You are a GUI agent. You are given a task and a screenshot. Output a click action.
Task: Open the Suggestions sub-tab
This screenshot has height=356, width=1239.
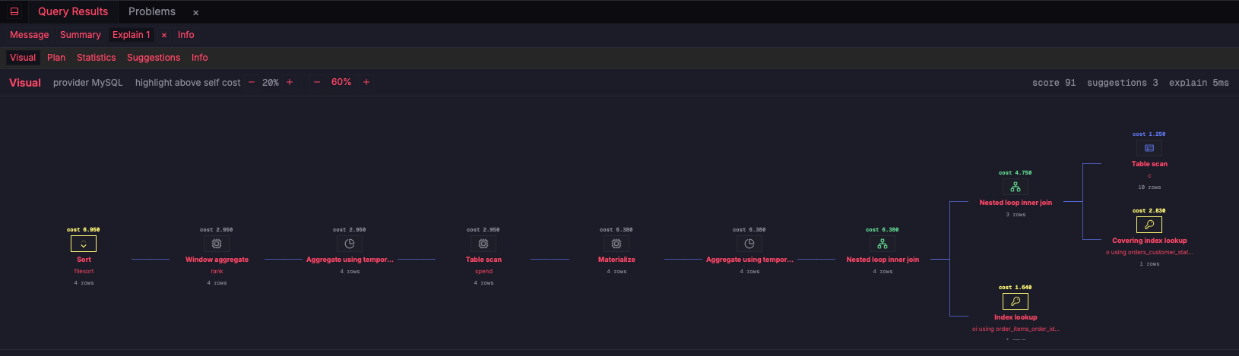pyautogui.click(x=154, y=58)
